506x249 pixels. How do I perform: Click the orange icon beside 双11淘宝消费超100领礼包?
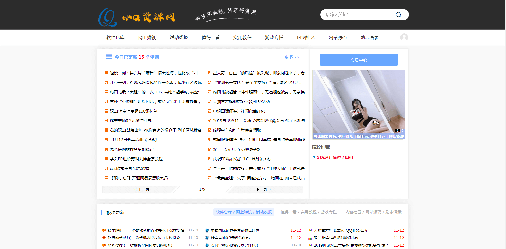pos(106,111)
